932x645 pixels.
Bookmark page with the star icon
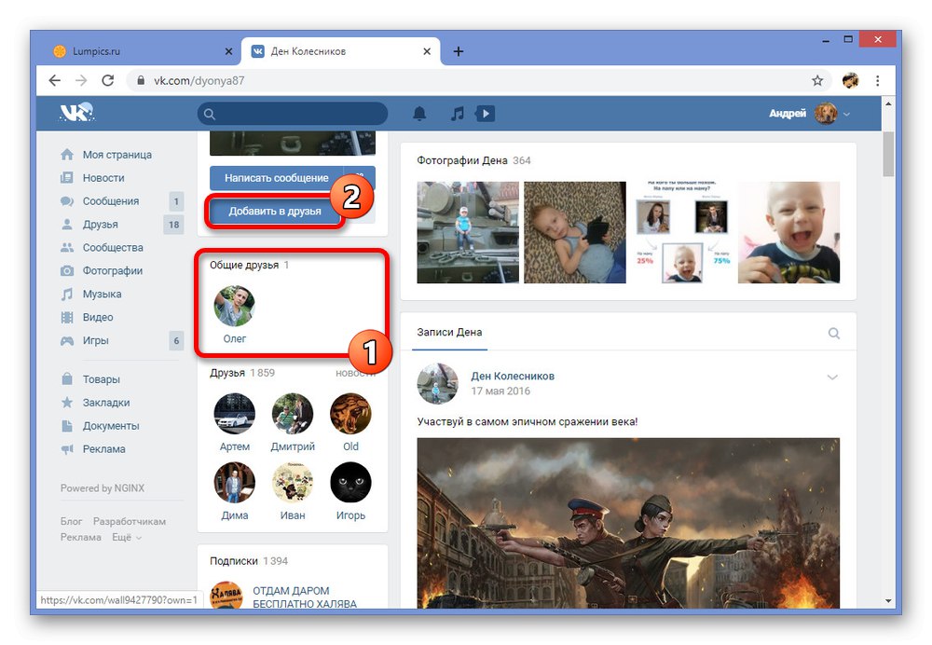click(817, 81)
